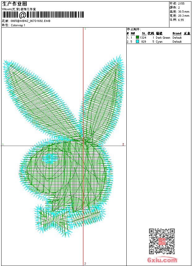Select file name 0865@MBNZ_067D1692.EMB

(x=30, y=21)
